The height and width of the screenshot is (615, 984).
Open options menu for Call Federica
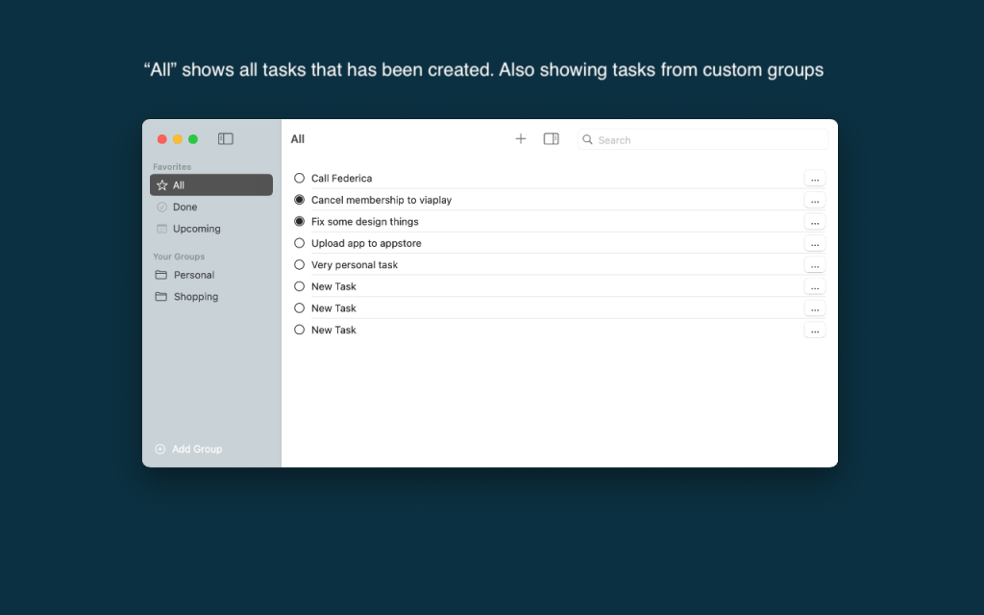tap(814, 179)
